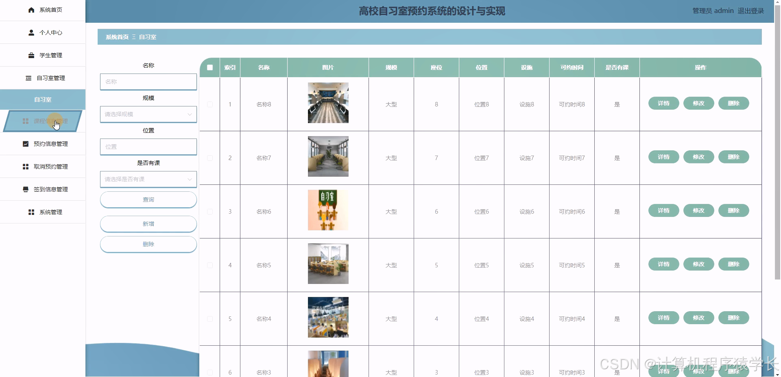Screen dimensions: 781x377
Task: Click 删除 for row 名称5
Action: 733,264
